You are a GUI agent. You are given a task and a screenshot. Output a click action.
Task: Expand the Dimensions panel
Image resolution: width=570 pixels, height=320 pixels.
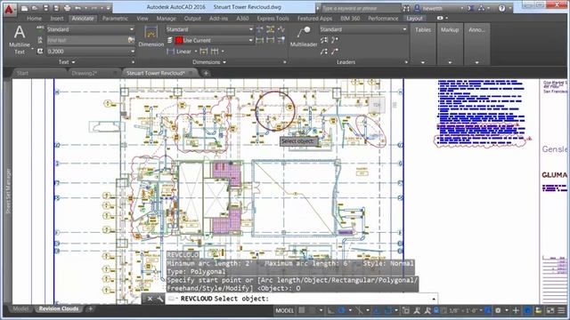209,62
